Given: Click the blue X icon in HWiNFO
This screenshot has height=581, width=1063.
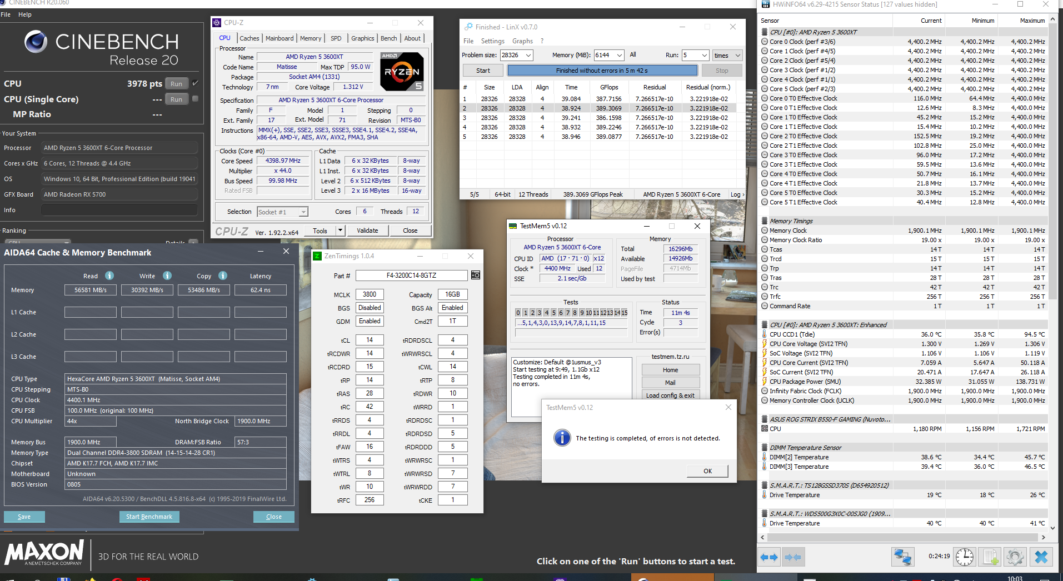Looking at the screenshot, I should pyautogui.click(x=1041, y=557).
